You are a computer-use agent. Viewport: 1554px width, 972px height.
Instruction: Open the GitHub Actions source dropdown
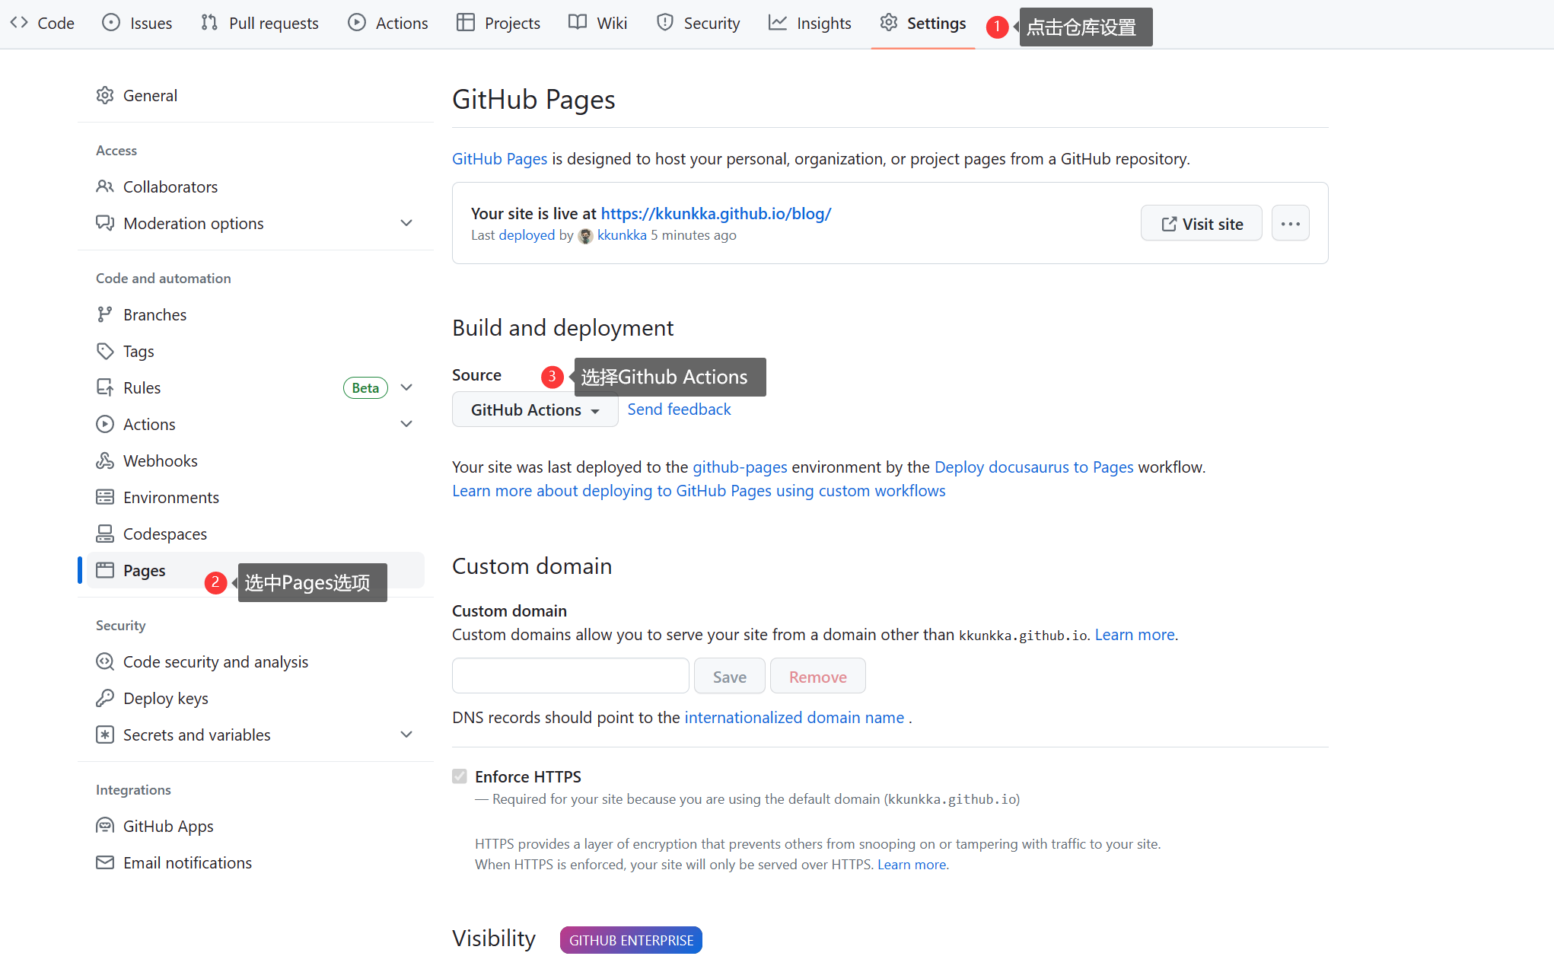pos(534,410)
